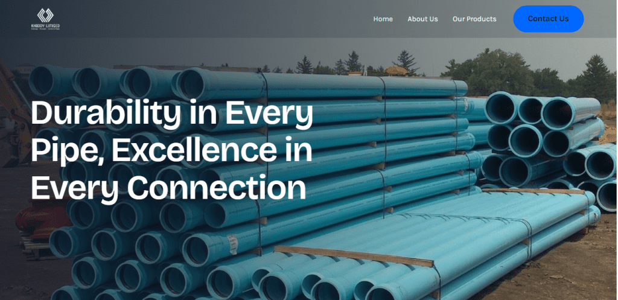Click the white label sticker on pipe
618x300 pixels.
[x=232, y=244]
